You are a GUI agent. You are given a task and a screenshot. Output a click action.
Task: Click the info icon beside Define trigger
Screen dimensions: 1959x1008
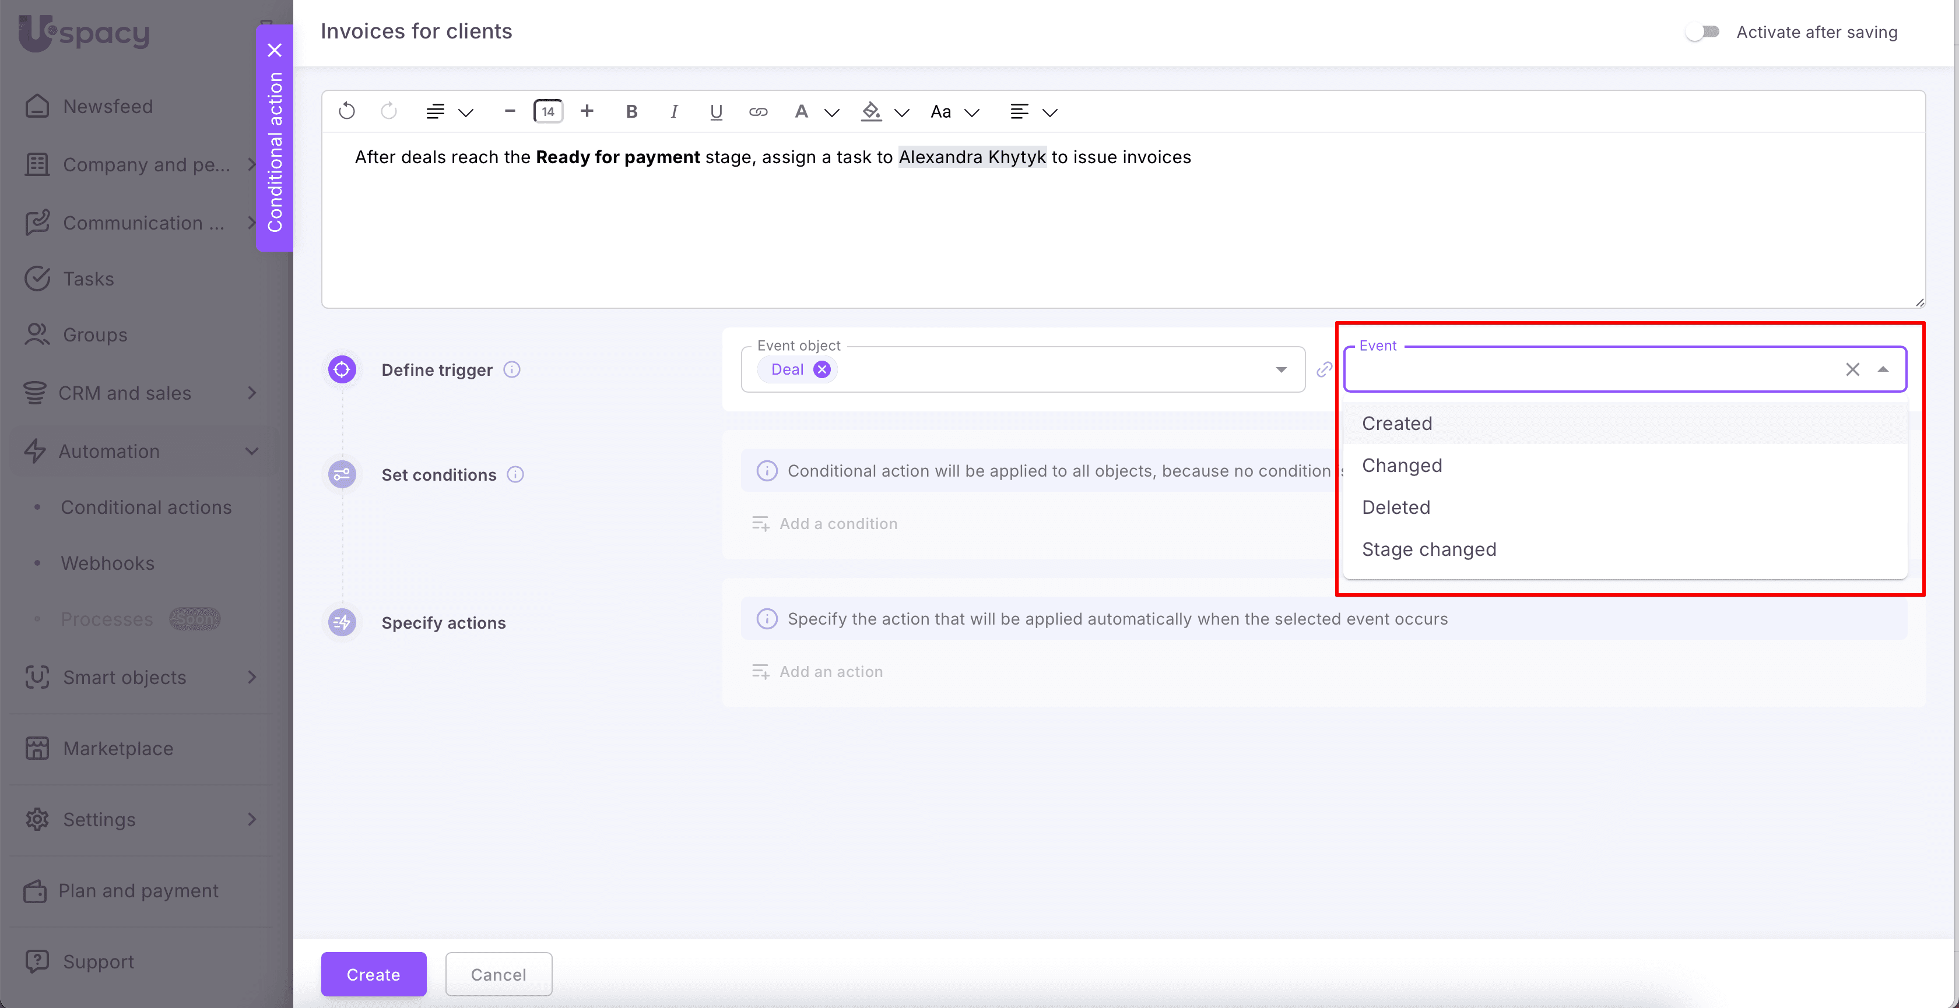[512, 369]
